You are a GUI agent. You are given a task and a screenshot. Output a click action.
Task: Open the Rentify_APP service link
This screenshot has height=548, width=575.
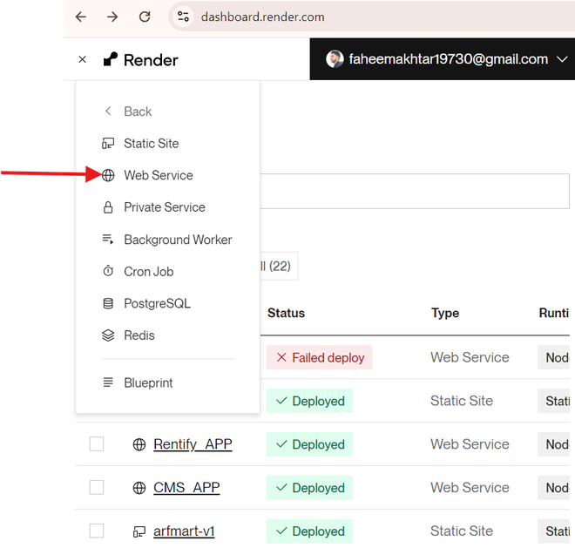(193, 444)
